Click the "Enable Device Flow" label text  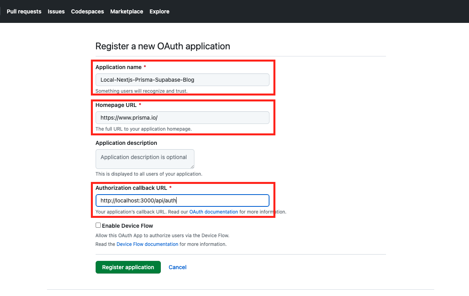click(127, 226)
